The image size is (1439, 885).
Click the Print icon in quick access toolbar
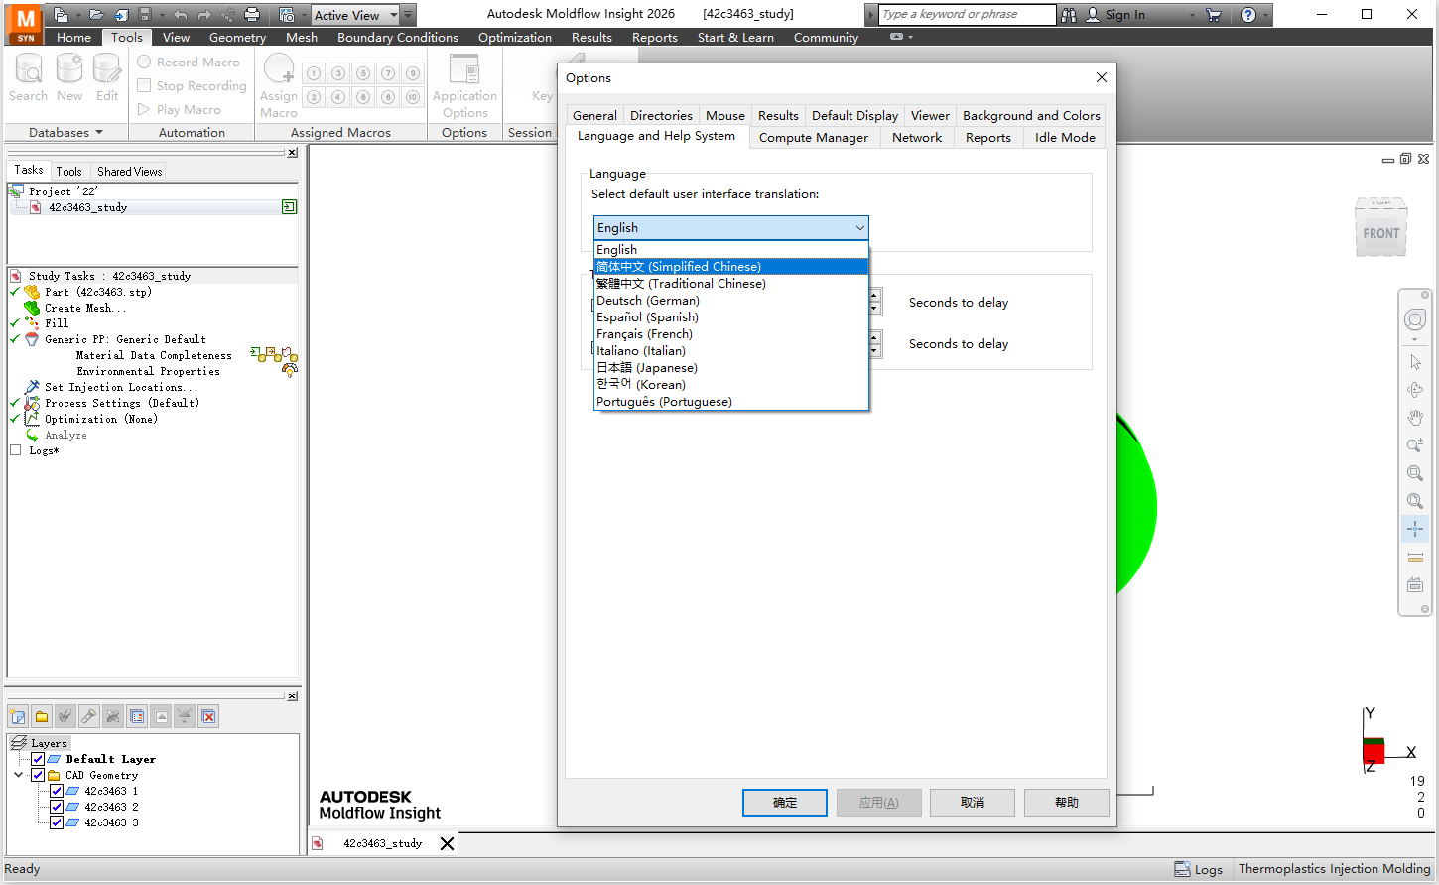(x=252, y=15)
